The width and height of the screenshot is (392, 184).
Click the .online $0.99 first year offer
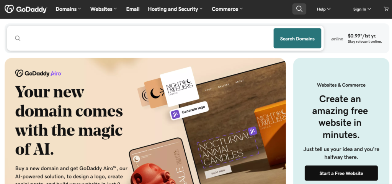click(357, 39)
